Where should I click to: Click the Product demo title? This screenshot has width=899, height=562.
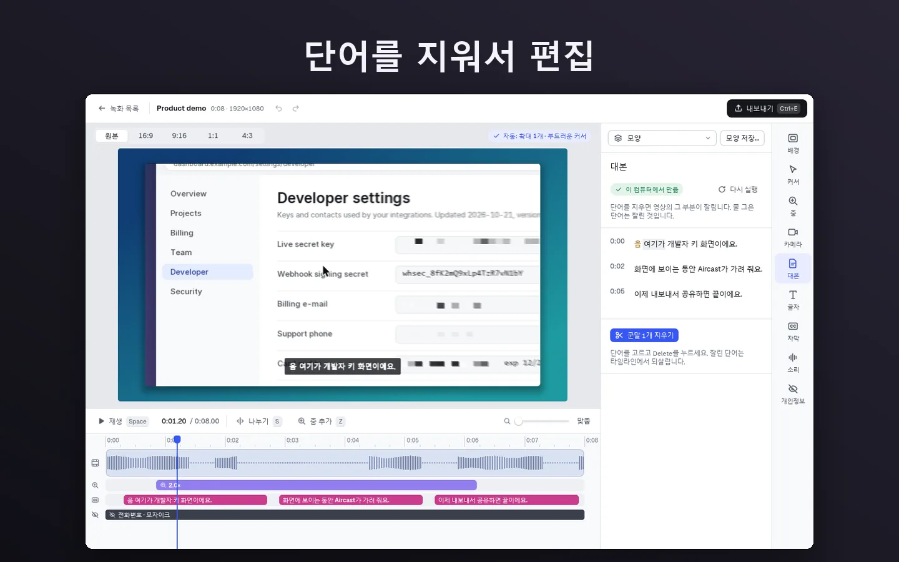click(181, 109)
